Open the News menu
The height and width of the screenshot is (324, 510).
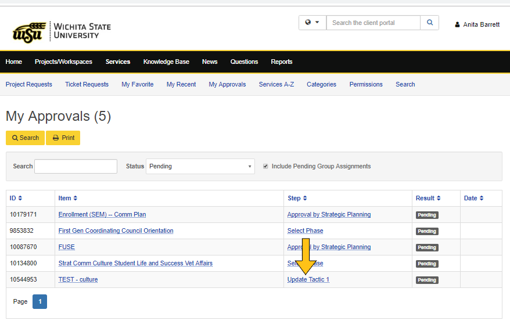tap(210, 62)
